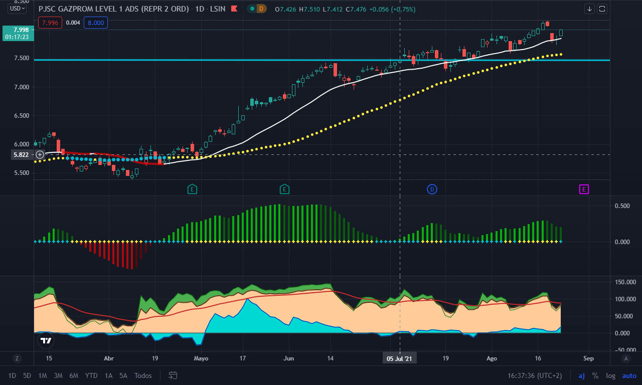Click the collapse pane arrow icon at top right
This screenshot has width=642, height=385.
click(589, 9)
